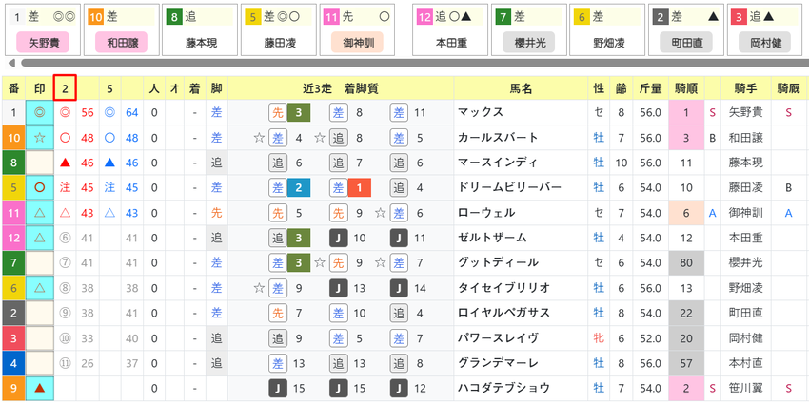Click the scroll-left arrow of the card strip
Image resolution: width=809 pixels, height=403 pixels.
(11, 63)
